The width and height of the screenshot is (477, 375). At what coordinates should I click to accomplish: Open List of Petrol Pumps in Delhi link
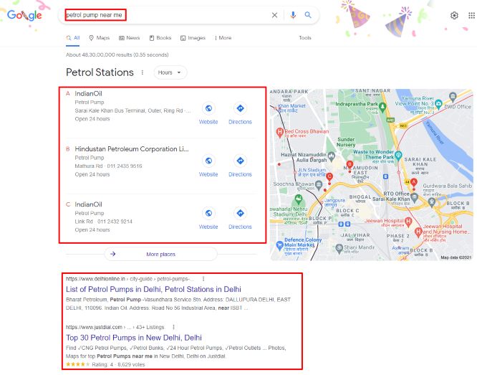(153, 289)
